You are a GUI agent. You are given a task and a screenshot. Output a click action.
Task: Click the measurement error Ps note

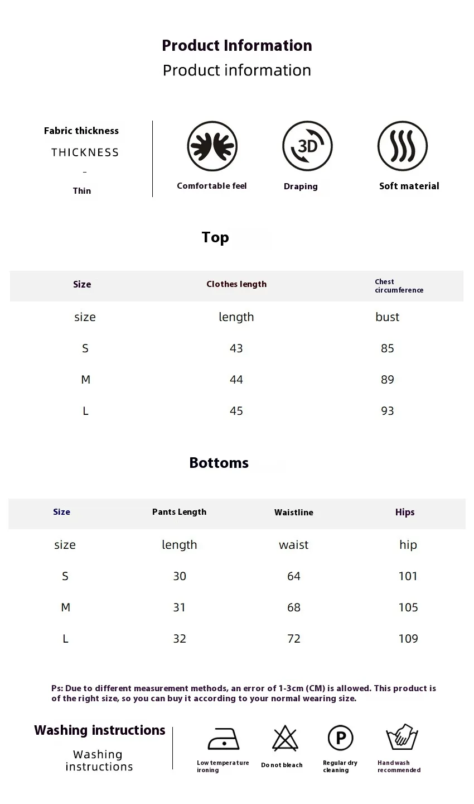(244, 693)
